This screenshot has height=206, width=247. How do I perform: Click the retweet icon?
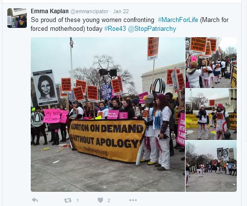click(x=68, y=200)
